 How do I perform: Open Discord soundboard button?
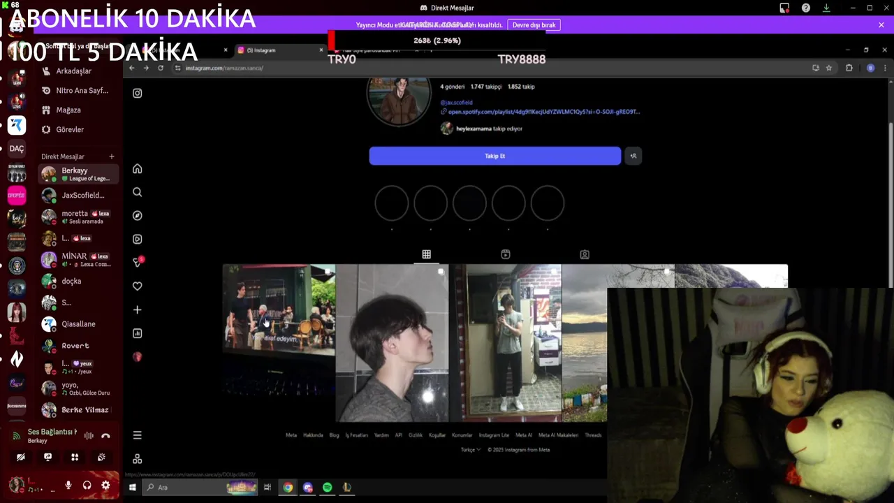point(101,457)
